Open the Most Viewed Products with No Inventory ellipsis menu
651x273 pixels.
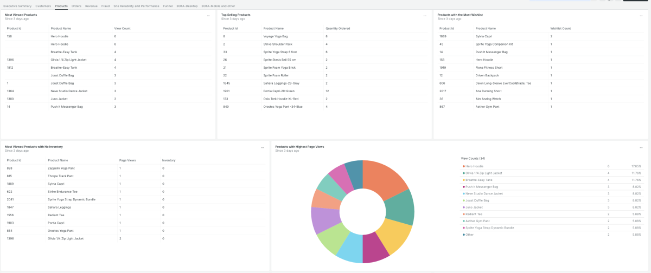[x=263, y=148]
